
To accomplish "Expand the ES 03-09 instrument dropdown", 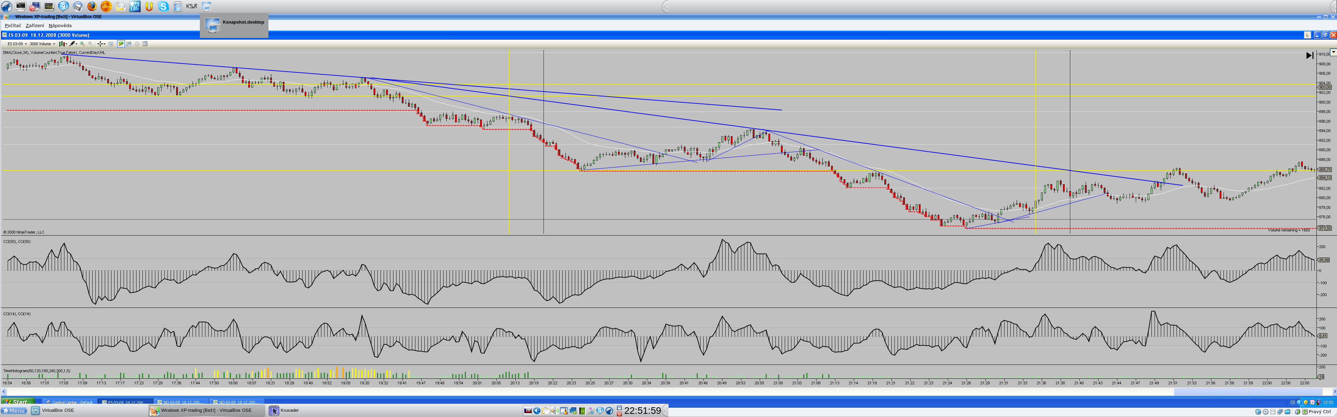I will tap(26, 44).
